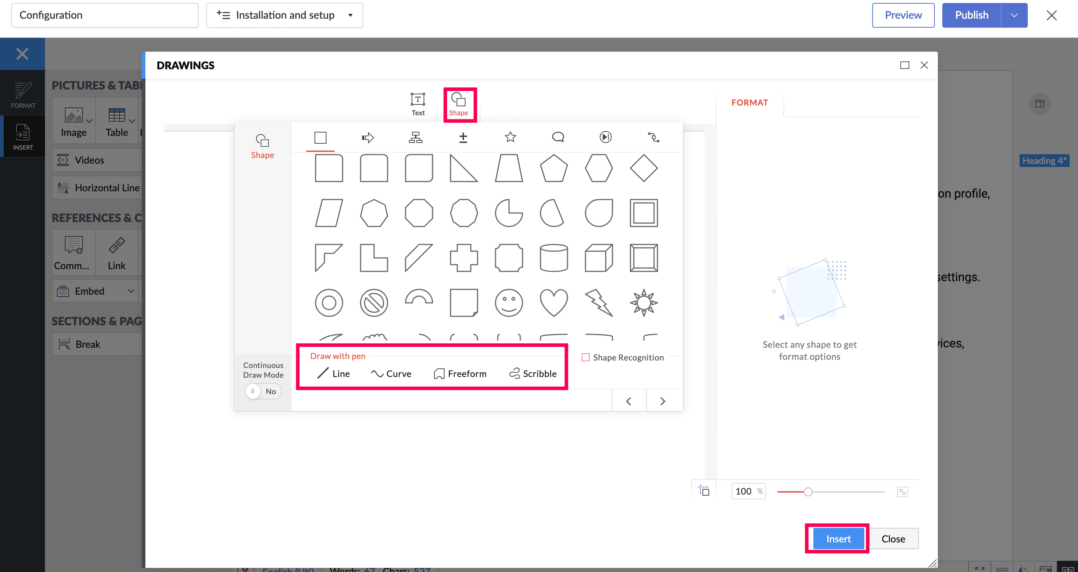Open the Publish options dropdown arrow
Viewport: 1078px width, 572px height.
click(x=1014, y=15)
